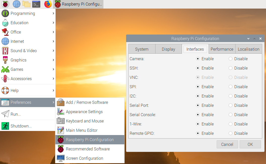Click the Programming category braces icon
Screen dimensions: 266x164
5,13
